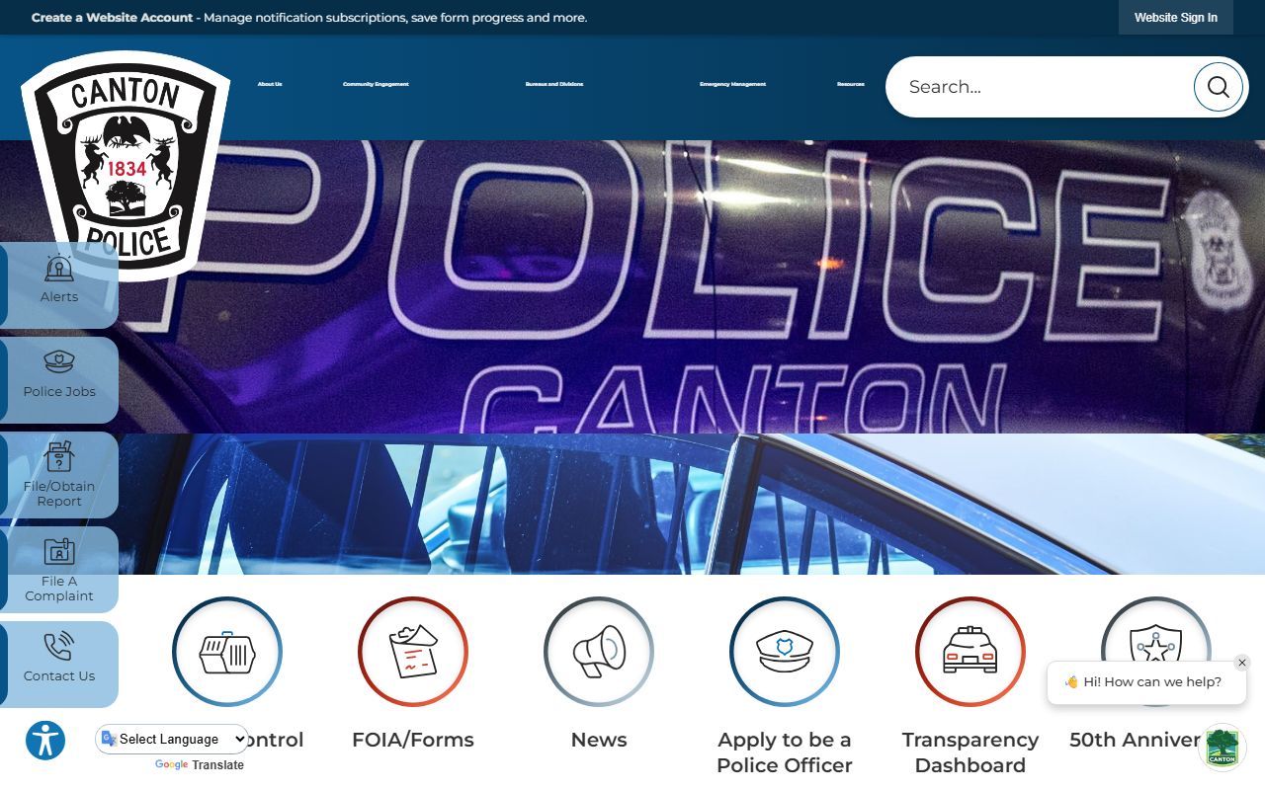Open the File/Obtain Report icon
1265x790 pixels.
coord(59,457)
